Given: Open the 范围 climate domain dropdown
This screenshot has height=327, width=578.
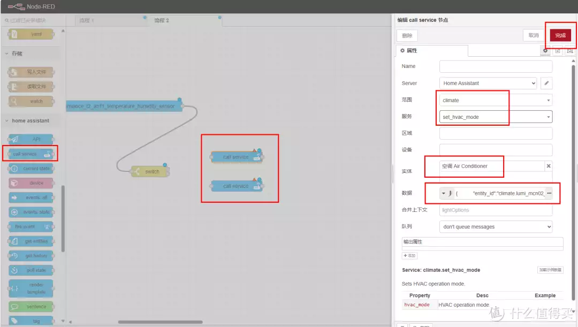Looking at the screenshot, I should [496, 100].
